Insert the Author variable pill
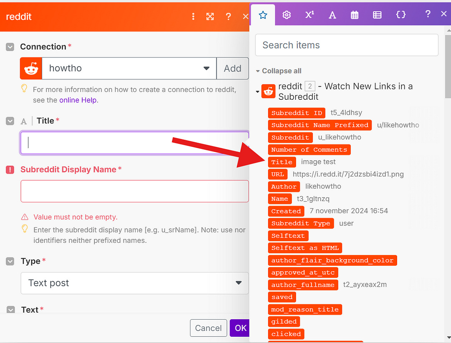 tap(284, 187)
